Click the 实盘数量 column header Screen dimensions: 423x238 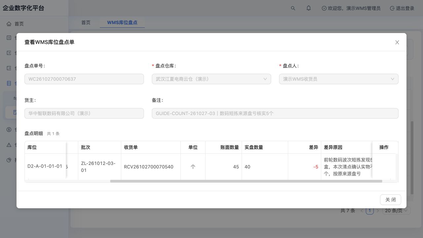265,147
